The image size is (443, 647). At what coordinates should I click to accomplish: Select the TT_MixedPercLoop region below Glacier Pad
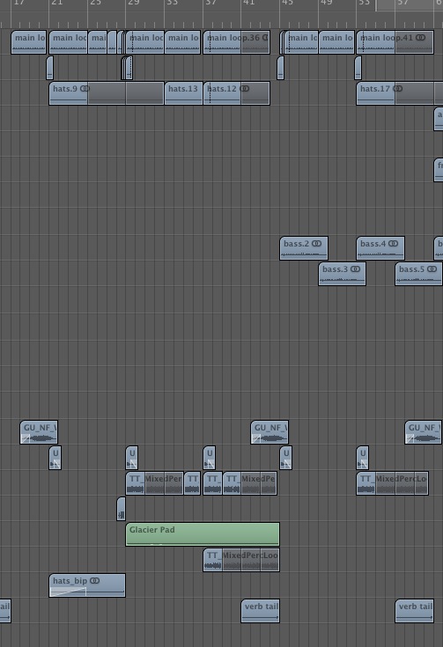(x=241, y=560)
